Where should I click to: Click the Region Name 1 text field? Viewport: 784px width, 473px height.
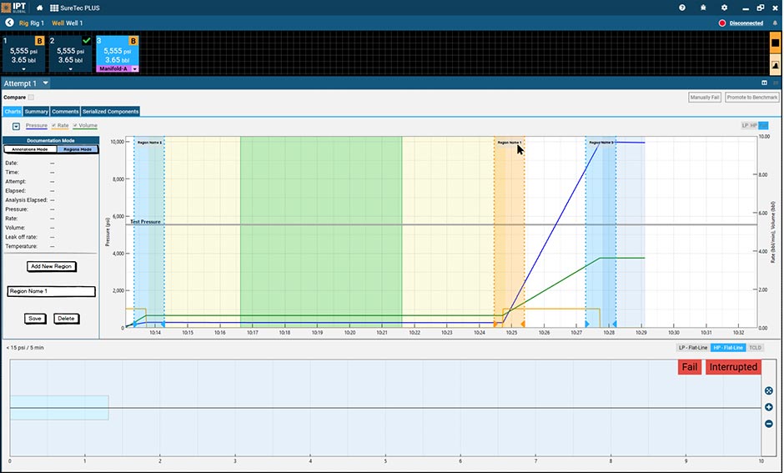(x=51, y=292)
